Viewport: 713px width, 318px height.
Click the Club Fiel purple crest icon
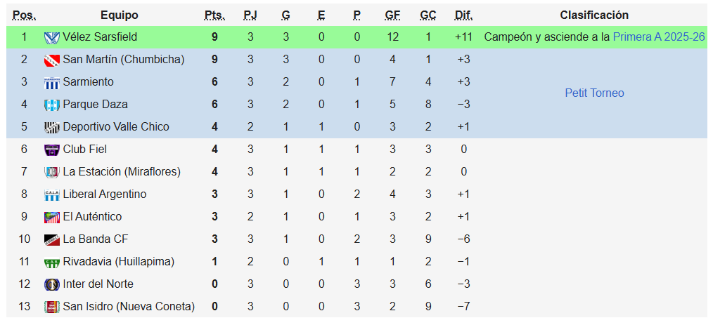[52, 150]
